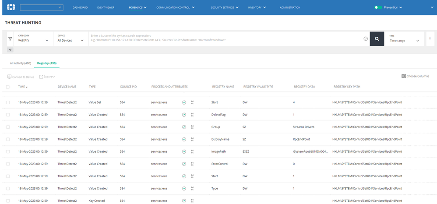Sort by the Time column header
Screen dimensions: 437x204
pyautogui.click(x=23, y=87)
